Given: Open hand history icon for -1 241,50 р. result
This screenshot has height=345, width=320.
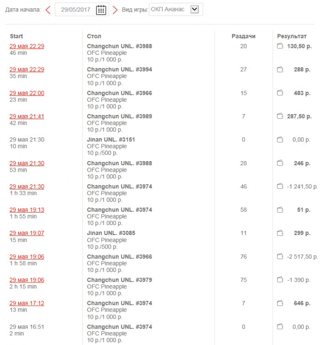Looking at the screenshot, I should coord(280,186).
